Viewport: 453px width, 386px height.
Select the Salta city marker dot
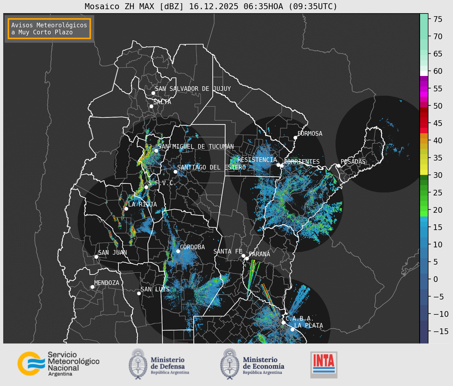pos(152,106)
